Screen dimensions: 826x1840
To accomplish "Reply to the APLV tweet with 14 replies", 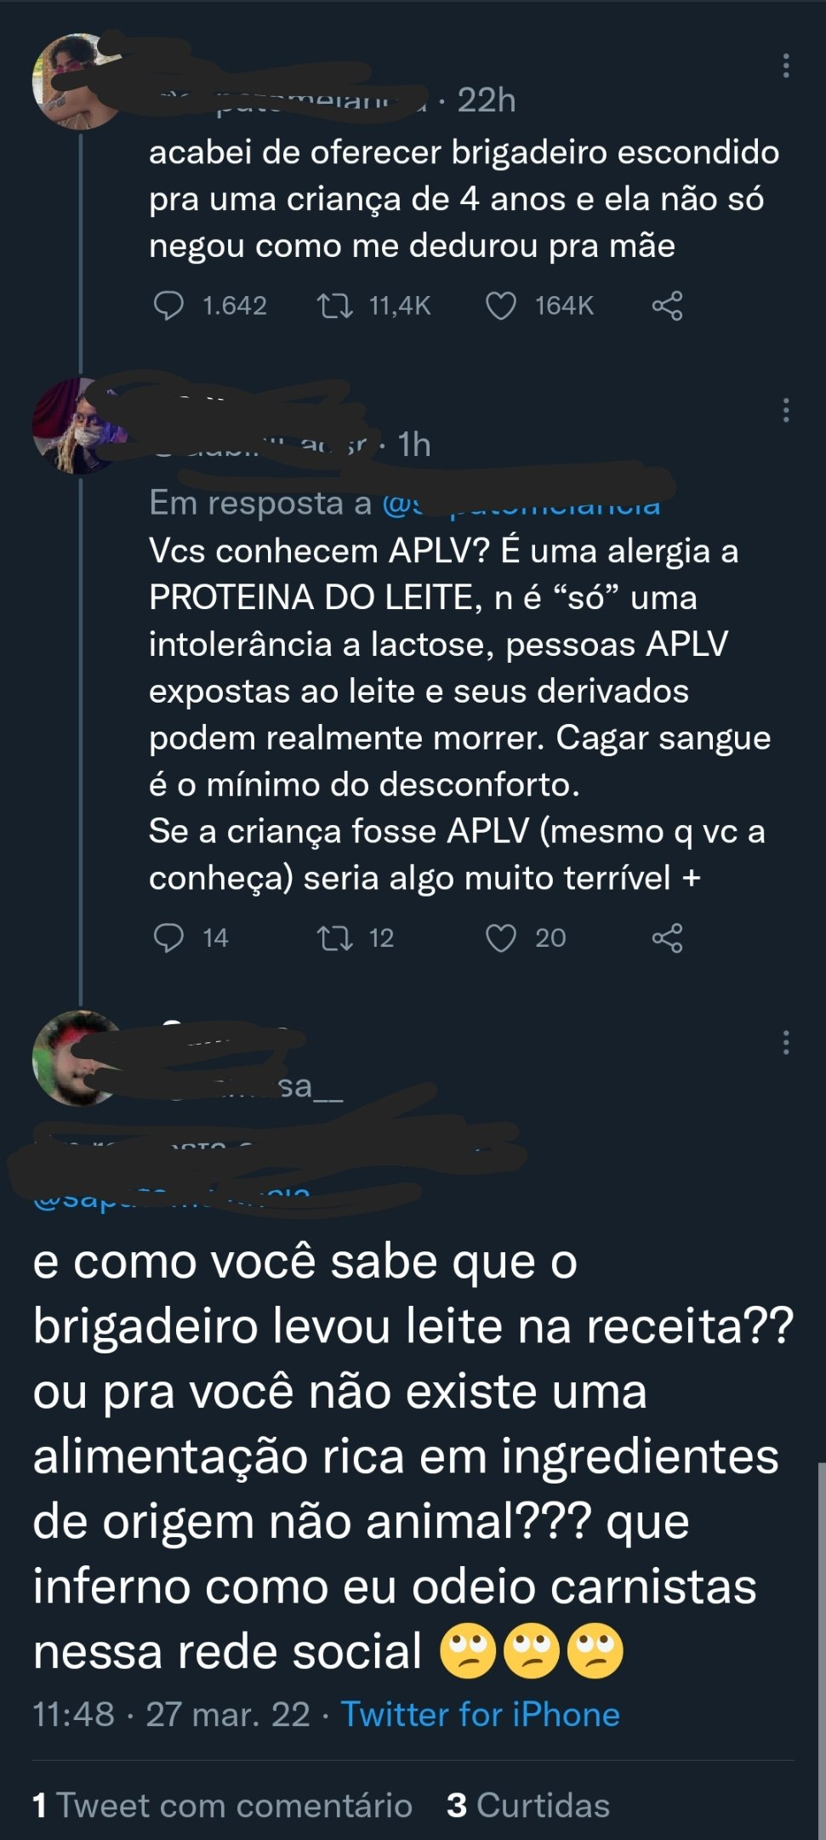I will [168, 937].
